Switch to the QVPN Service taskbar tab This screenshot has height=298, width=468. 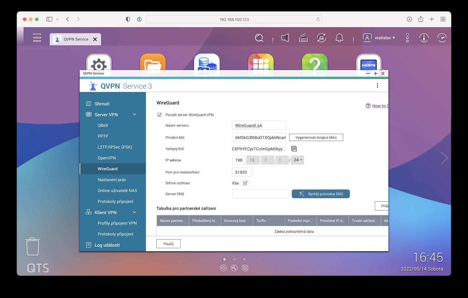(76, 39)
